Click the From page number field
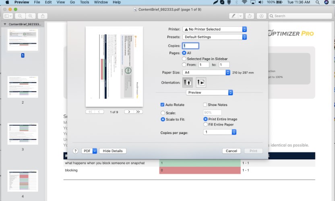The image size is (335, 201). click(204, 65)
